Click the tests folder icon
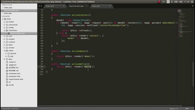This screenshot has width=195, height=110. (x=7, y=45)
